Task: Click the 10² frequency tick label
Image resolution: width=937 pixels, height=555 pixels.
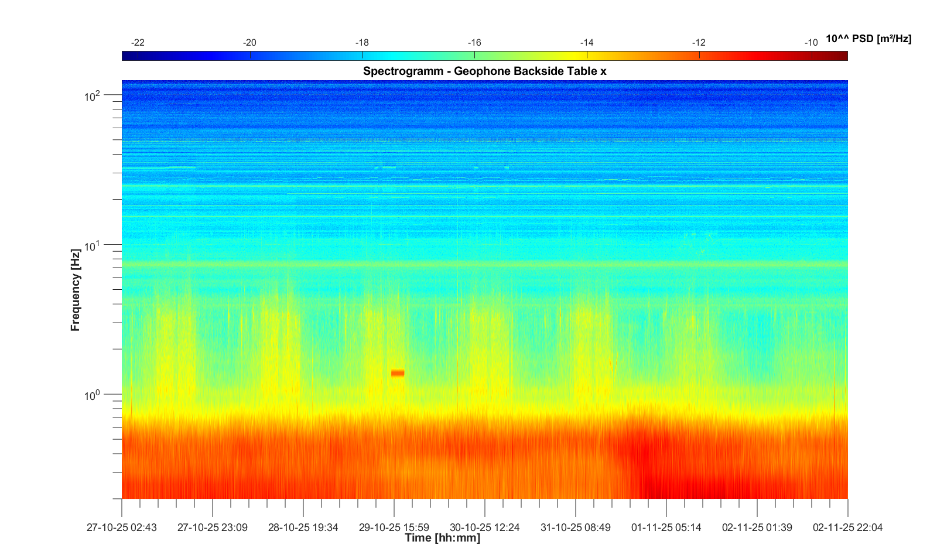Action: pos(93,95)
